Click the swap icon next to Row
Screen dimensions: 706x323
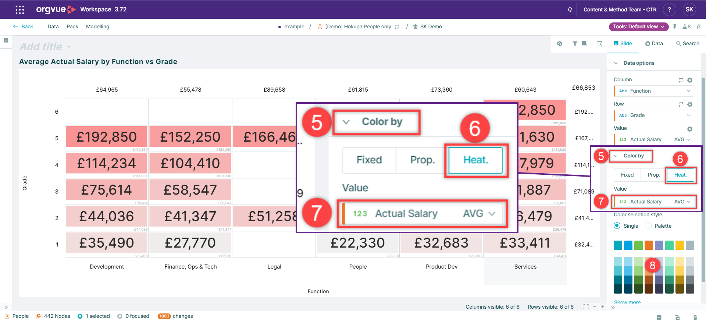coord(681,104)
